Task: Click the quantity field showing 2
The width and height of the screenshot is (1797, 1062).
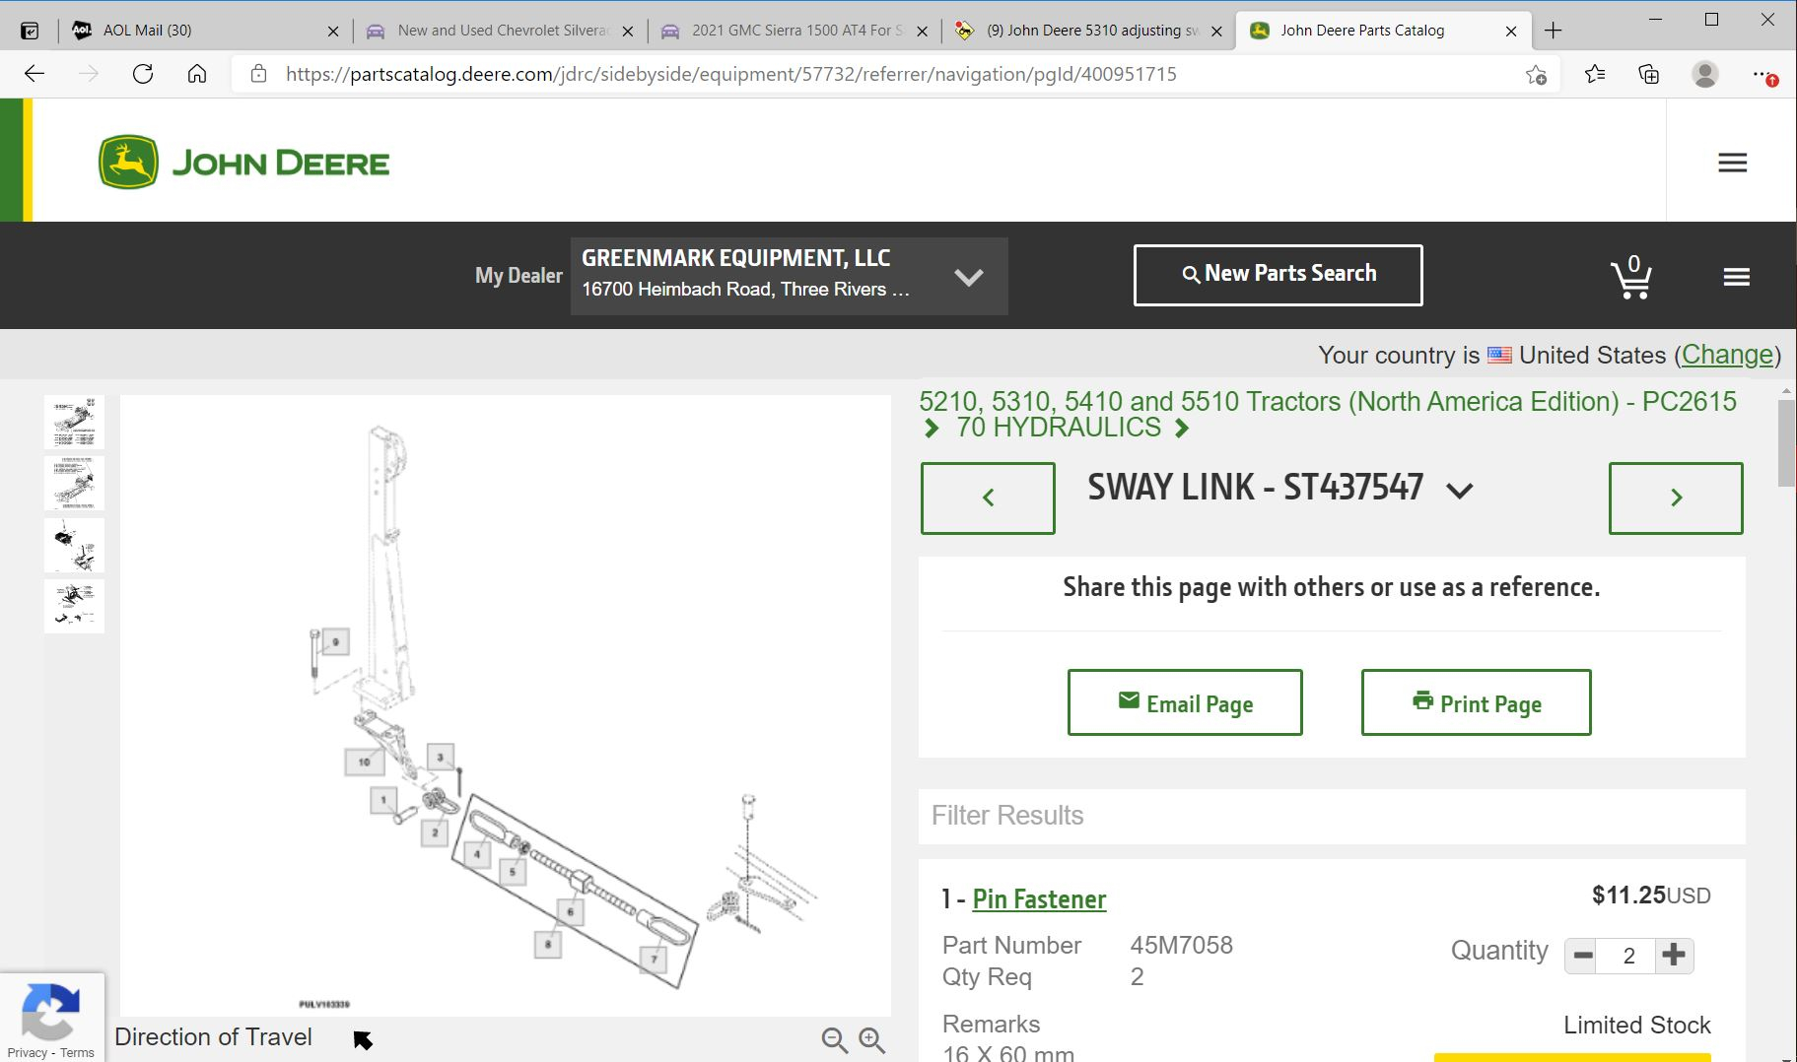Action: click(x=1628, y=956)
